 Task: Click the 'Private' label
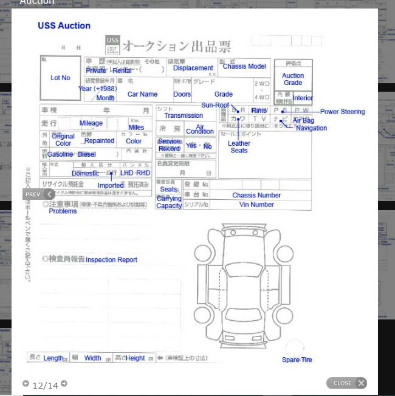(x=96, y=70)
